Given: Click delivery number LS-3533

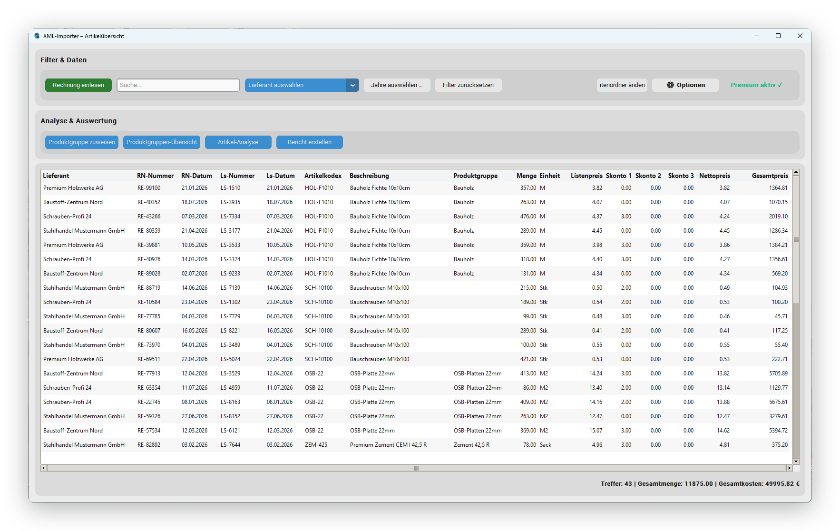Looking at the screenshot, I should 230,245.
